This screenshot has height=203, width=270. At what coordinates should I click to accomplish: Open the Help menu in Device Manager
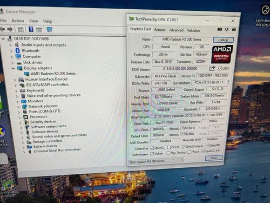(48, 21)
